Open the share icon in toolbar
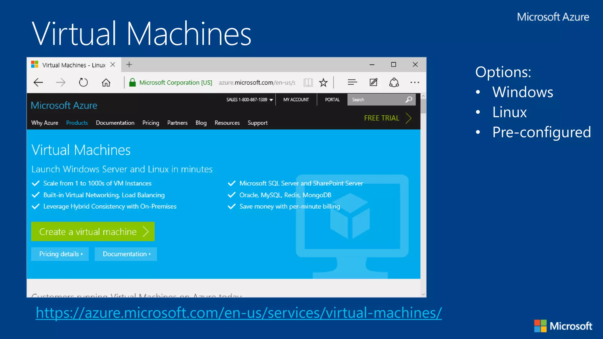This screenshot has width=603, height=339. point(394,82)
